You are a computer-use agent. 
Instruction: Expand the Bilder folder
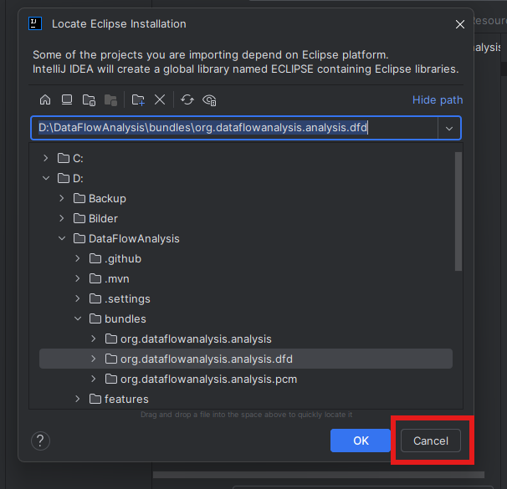(x=61, y=218)
